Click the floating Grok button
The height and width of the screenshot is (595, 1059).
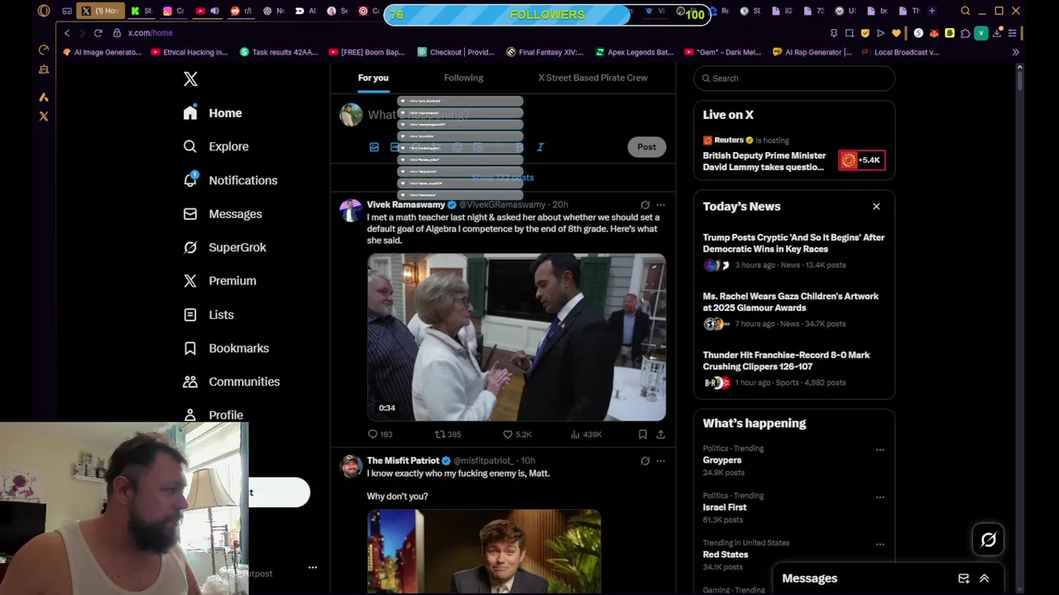point(989,540)
